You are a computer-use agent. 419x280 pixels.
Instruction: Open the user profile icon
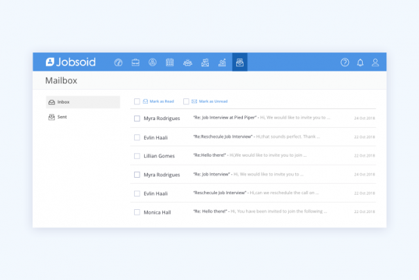click(375, 62)
